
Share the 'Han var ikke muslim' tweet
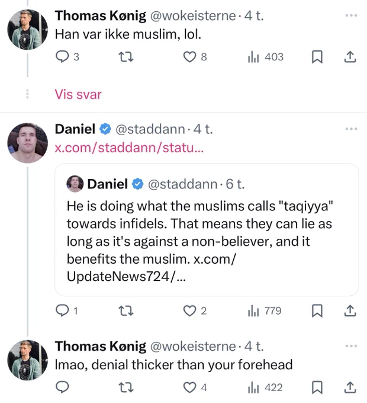coord(350,57)
